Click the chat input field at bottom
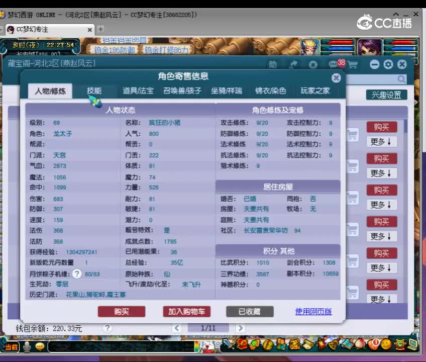The height and width of the screenshot is (362, 426). pos(121,346)
